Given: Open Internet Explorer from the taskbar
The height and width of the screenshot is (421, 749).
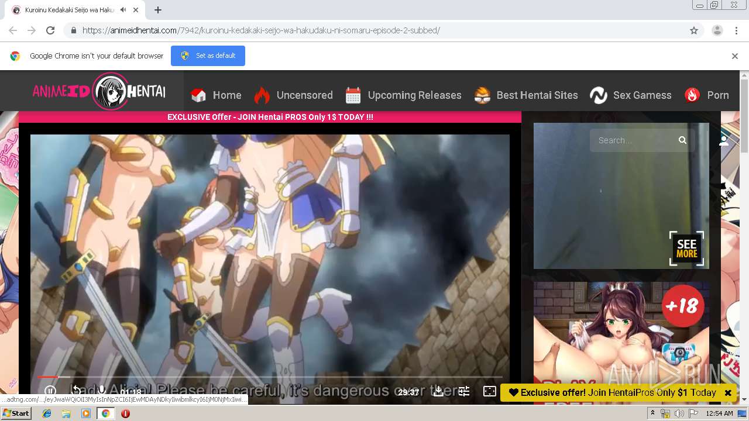Looking at the screenshot, I should click(47, 413).
